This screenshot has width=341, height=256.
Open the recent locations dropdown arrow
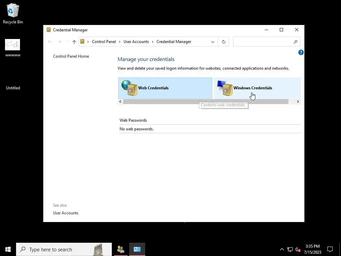(67, 42)
